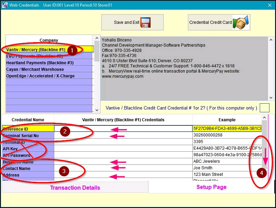Click the Fax:970-335-4736 line
Image resolution: width=276 pixels, height=208 pixels.
point(119,56)
